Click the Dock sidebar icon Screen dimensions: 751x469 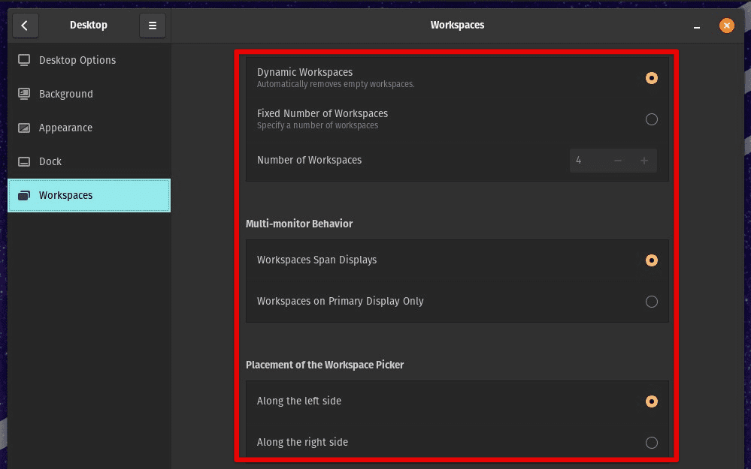[24, 161]
